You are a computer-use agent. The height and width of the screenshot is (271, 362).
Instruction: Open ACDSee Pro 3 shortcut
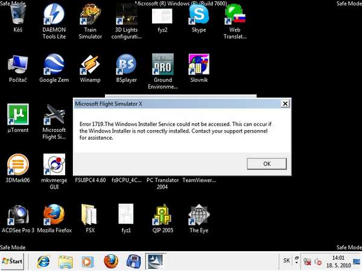tap(18, 214)
